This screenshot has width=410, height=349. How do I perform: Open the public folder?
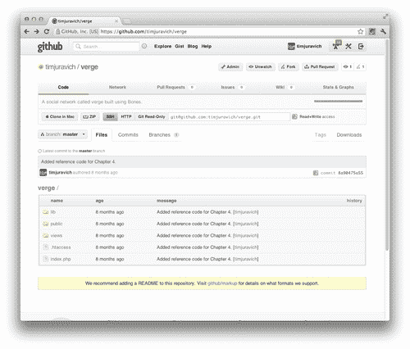57,224
